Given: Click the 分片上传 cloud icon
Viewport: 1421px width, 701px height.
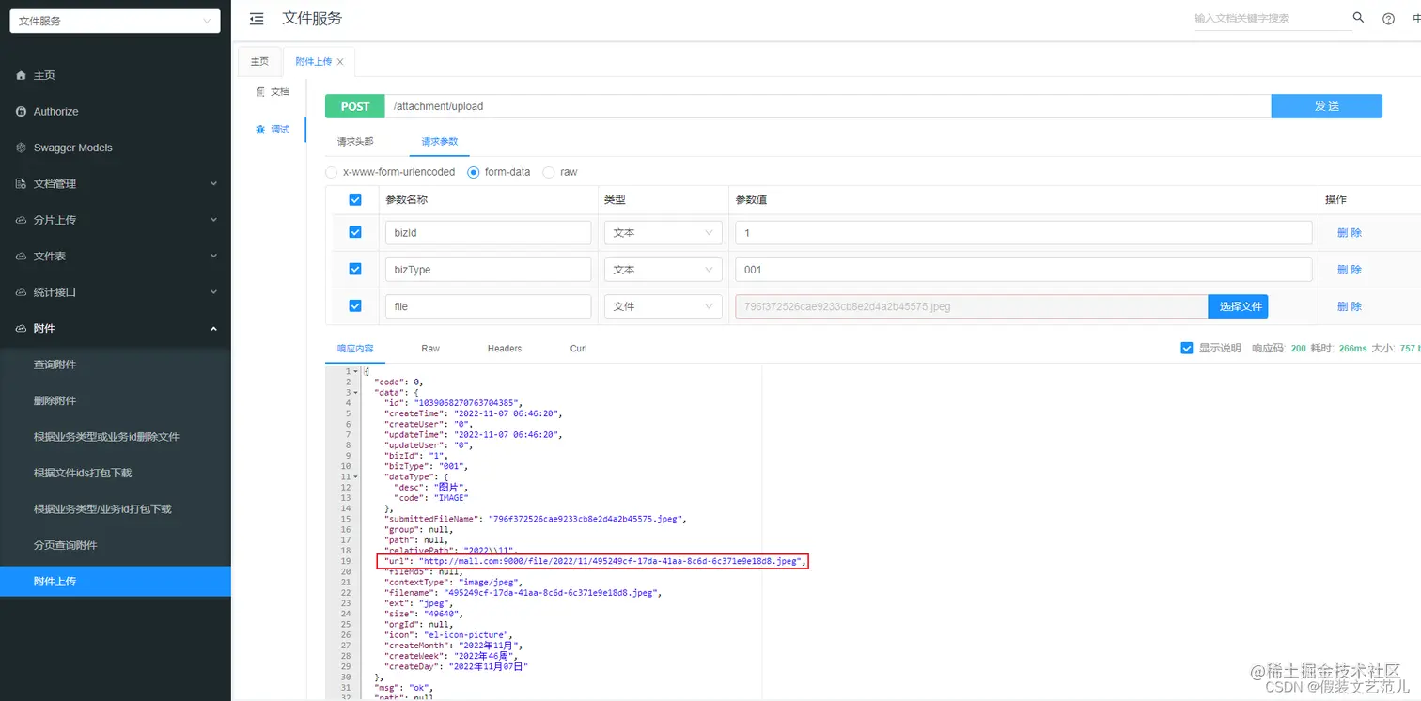Looking at the screenshot, I should tap(21, 220).
